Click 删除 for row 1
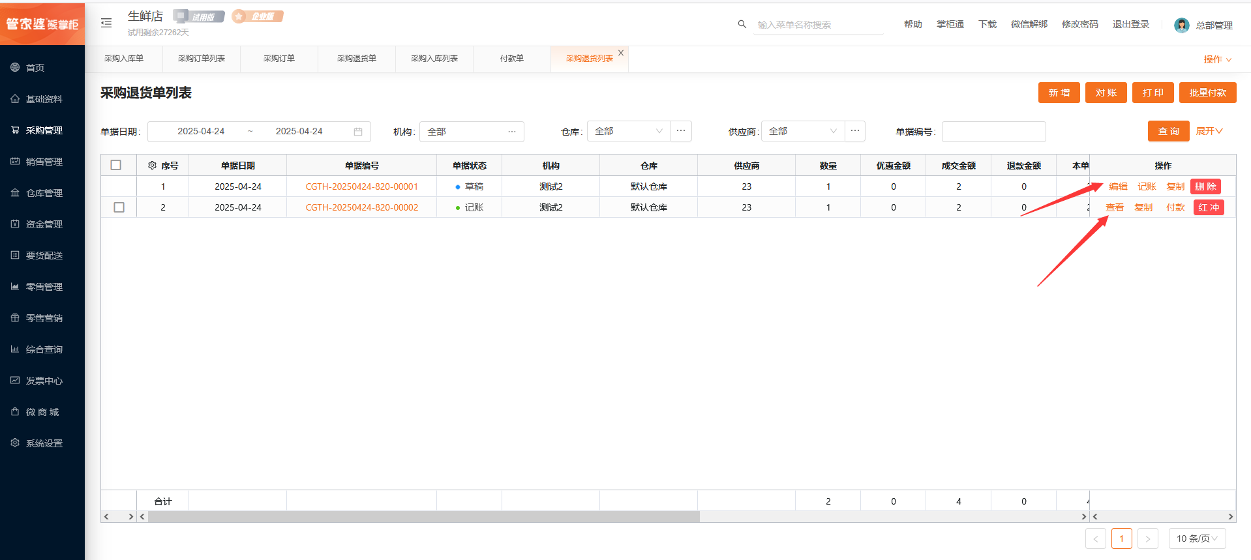The height and width of the screenshot is (560, 1251). [1205, 186]
